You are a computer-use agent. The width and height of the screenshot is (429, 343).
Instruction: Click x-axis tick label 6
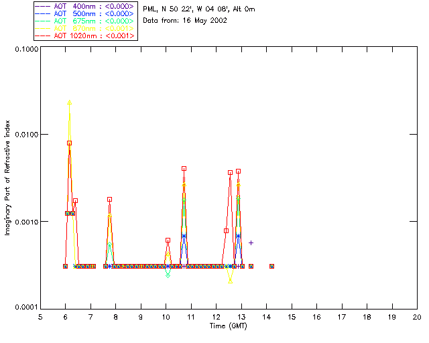pyautogui.click(x=66, y=318)
